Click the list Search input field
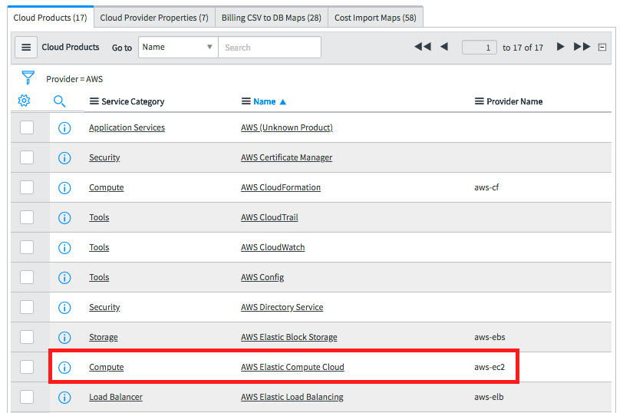The width and height of the screenshot is (623, 413). click(270, 48)
